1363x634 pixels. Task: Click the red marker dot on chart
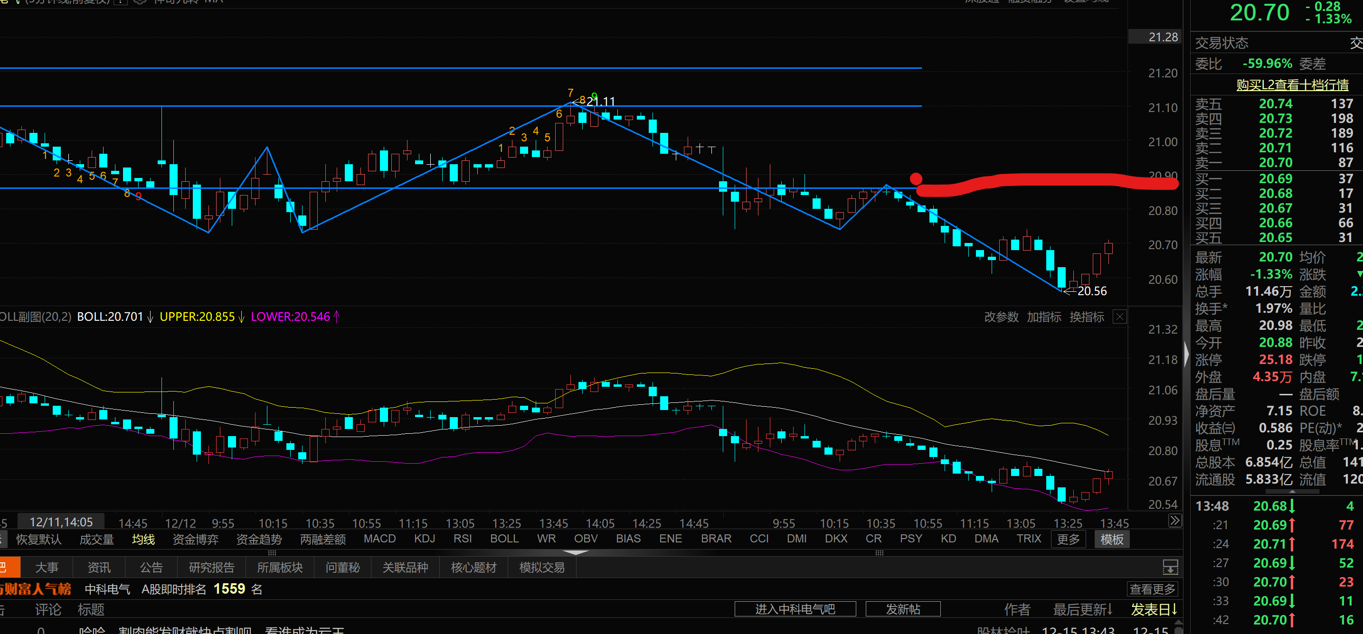click(x=916, y=178)
